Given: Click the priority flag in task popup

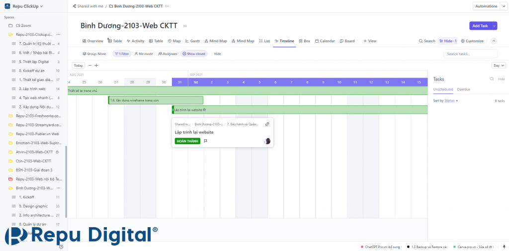Looking at the screenshot, I should click(205, 141).
